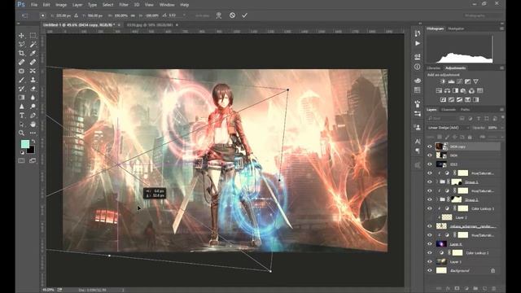Screen dimensions: 521x293
Task: Select the Horizontal Type tool
Action: [22, 116]
